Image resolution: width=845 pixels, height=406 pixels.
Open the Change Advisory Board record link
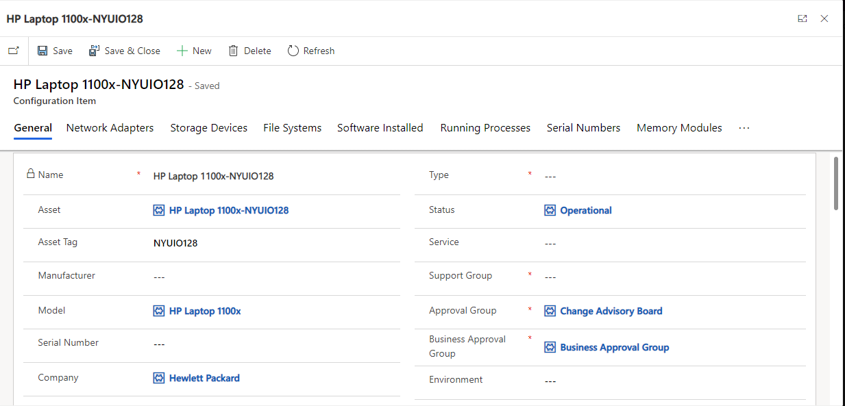coord(611,310)
